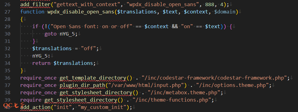
Task: Click line number 27 in the gutter
Action: pyautogui.click(x=7, y=12)
